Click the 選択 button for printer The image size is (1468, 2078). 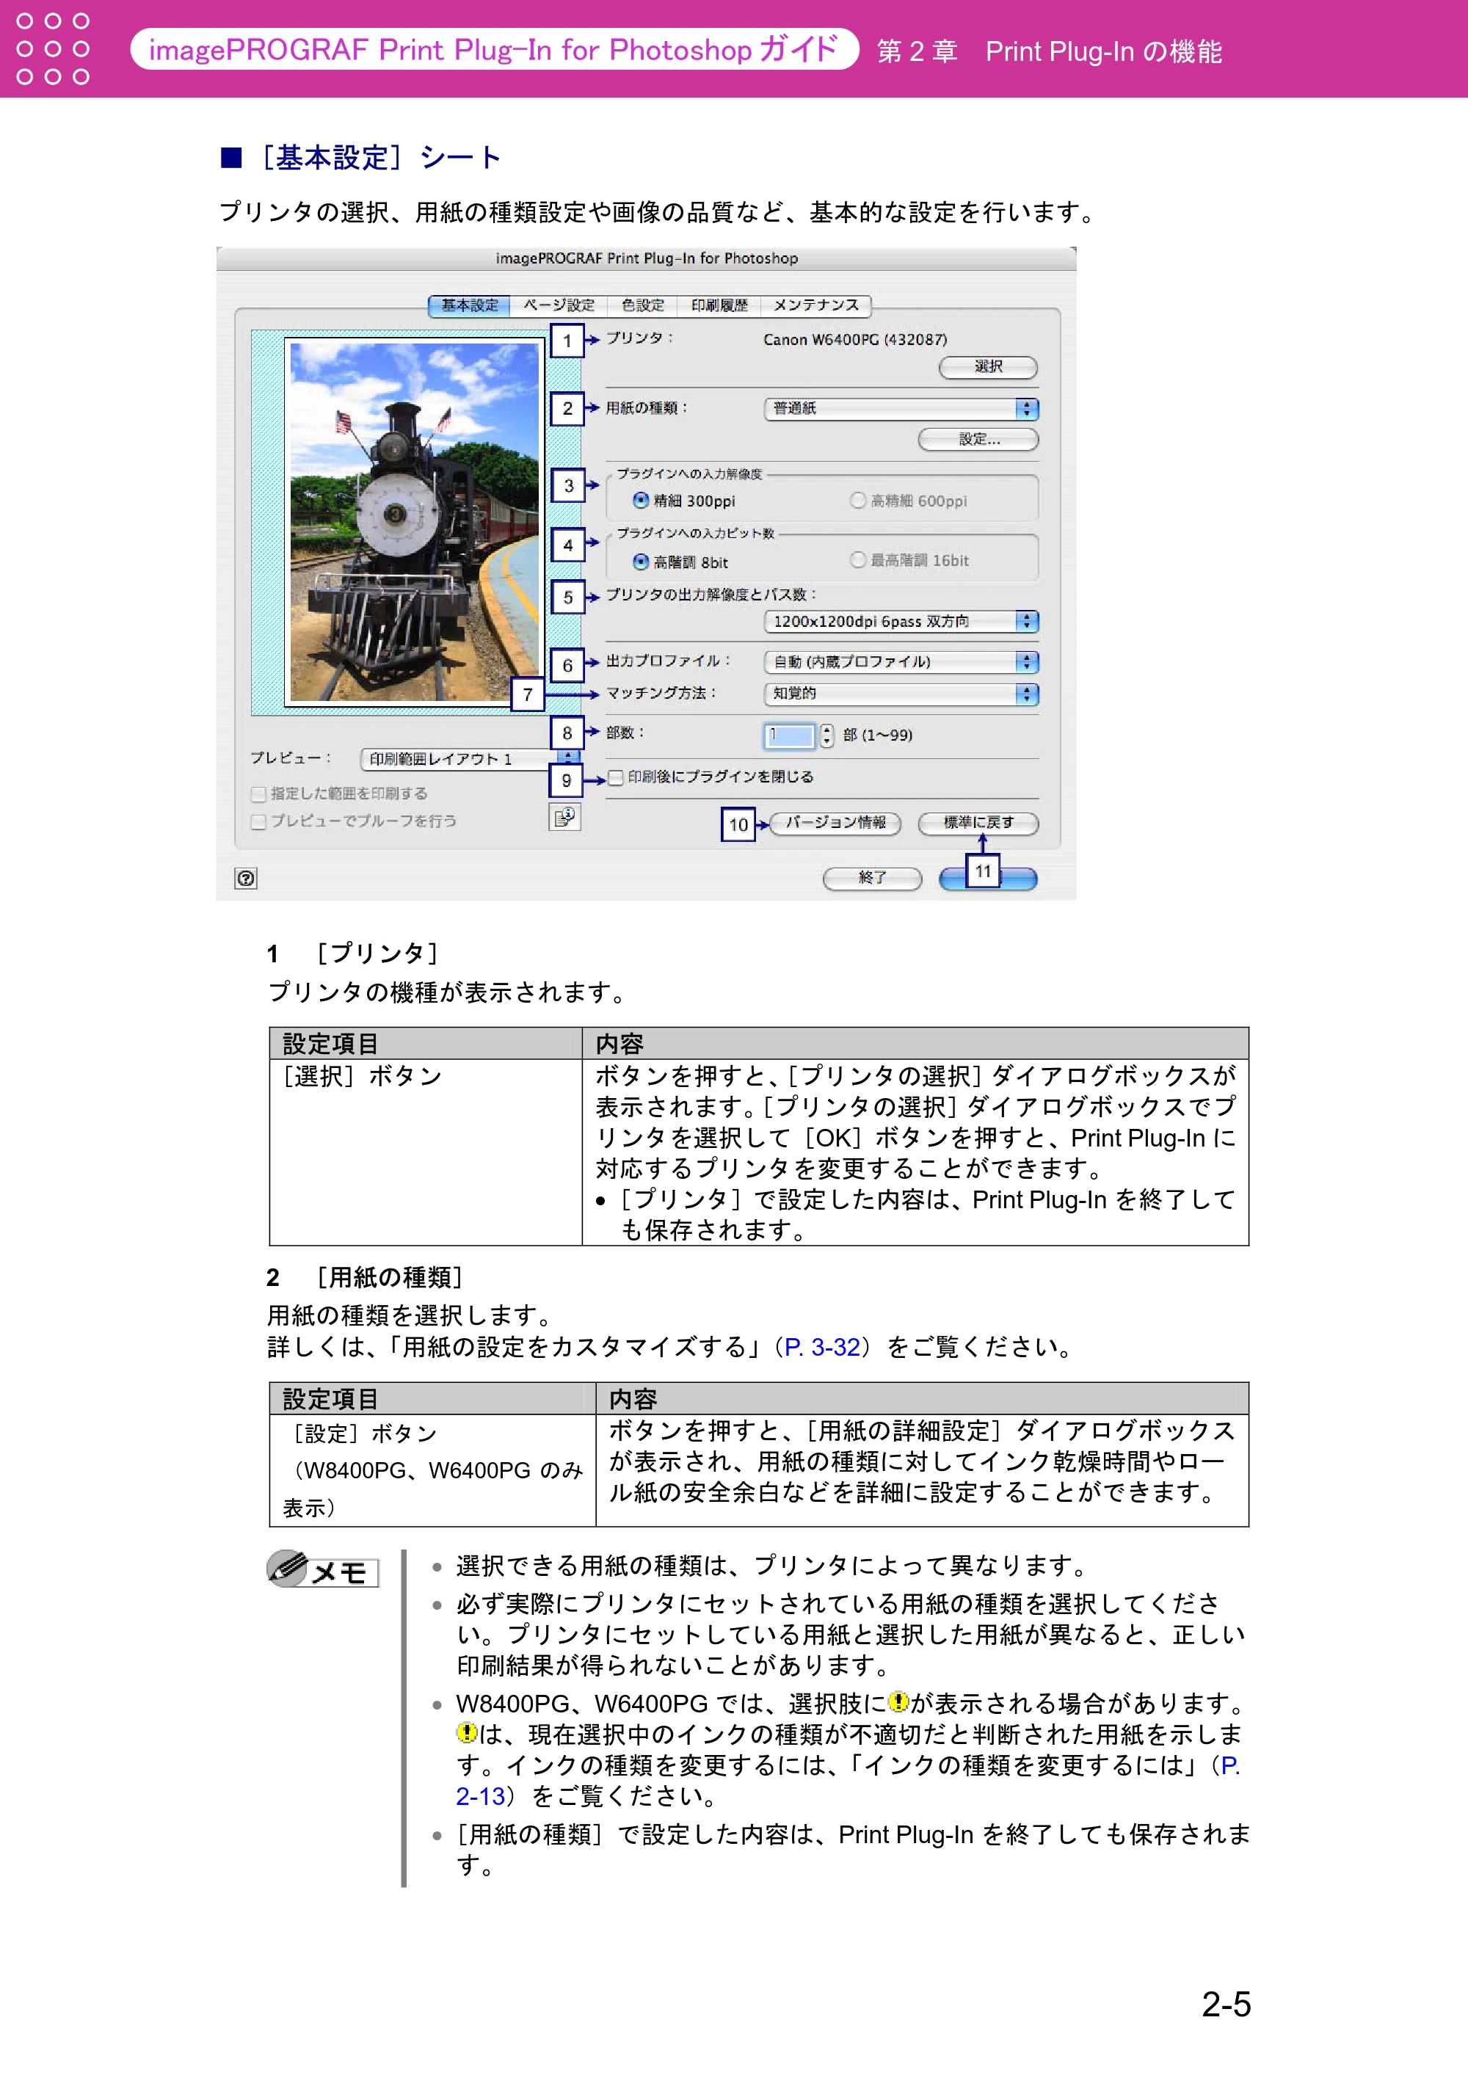point(988,368)
